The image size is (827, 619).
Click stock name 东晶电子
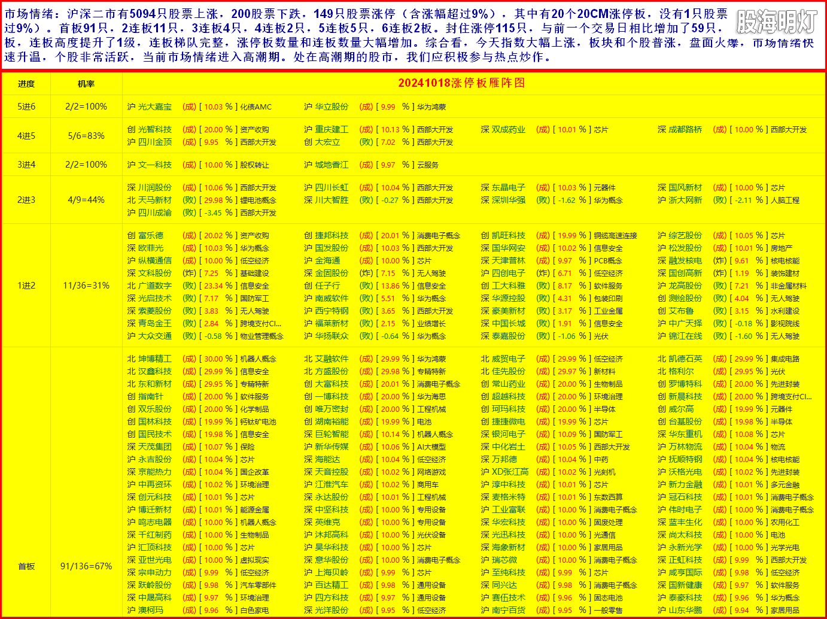coord(509,187)
